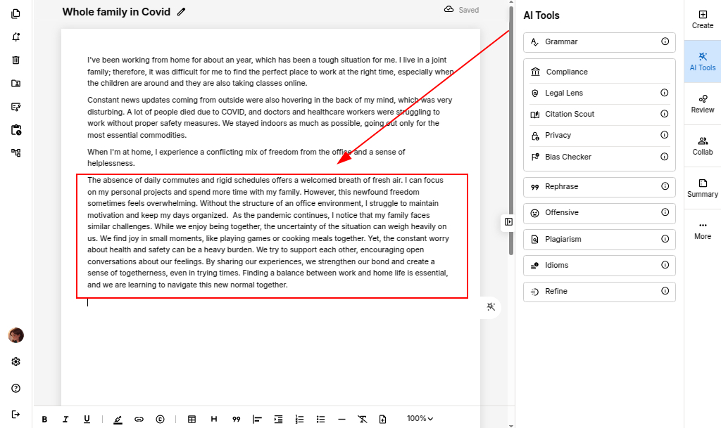Toggle underline formatting
721x428 pixels.
coord(87,420)
